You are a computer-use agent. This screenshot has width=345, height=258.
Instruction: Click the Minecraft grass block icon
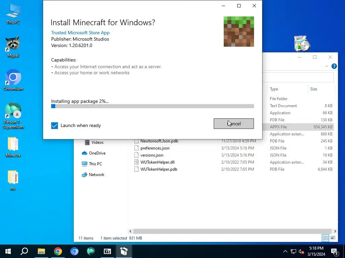[239, 32]
